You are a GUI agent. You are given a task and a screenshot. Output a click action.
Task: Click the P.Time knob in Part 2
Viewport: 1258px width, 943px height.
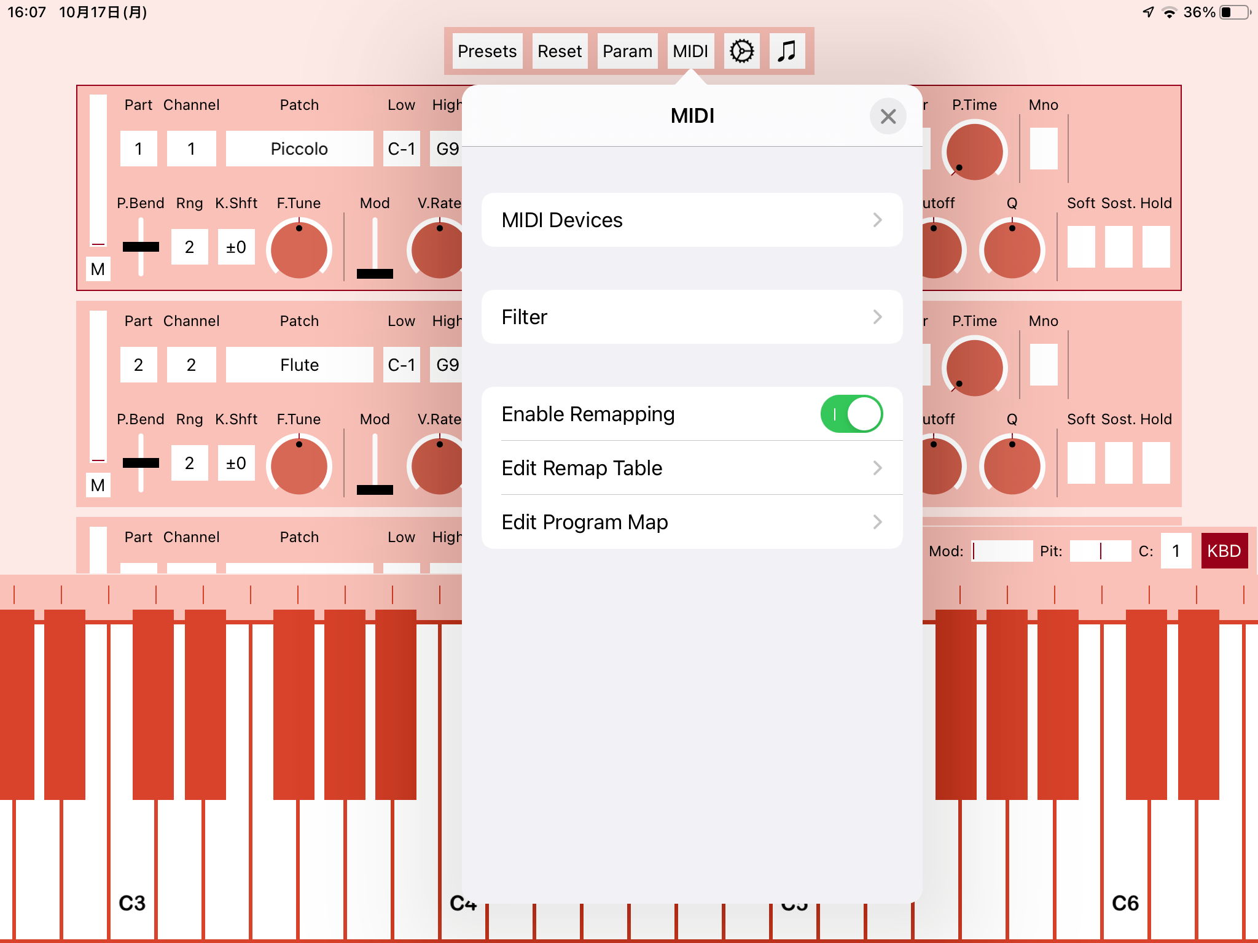974,367
